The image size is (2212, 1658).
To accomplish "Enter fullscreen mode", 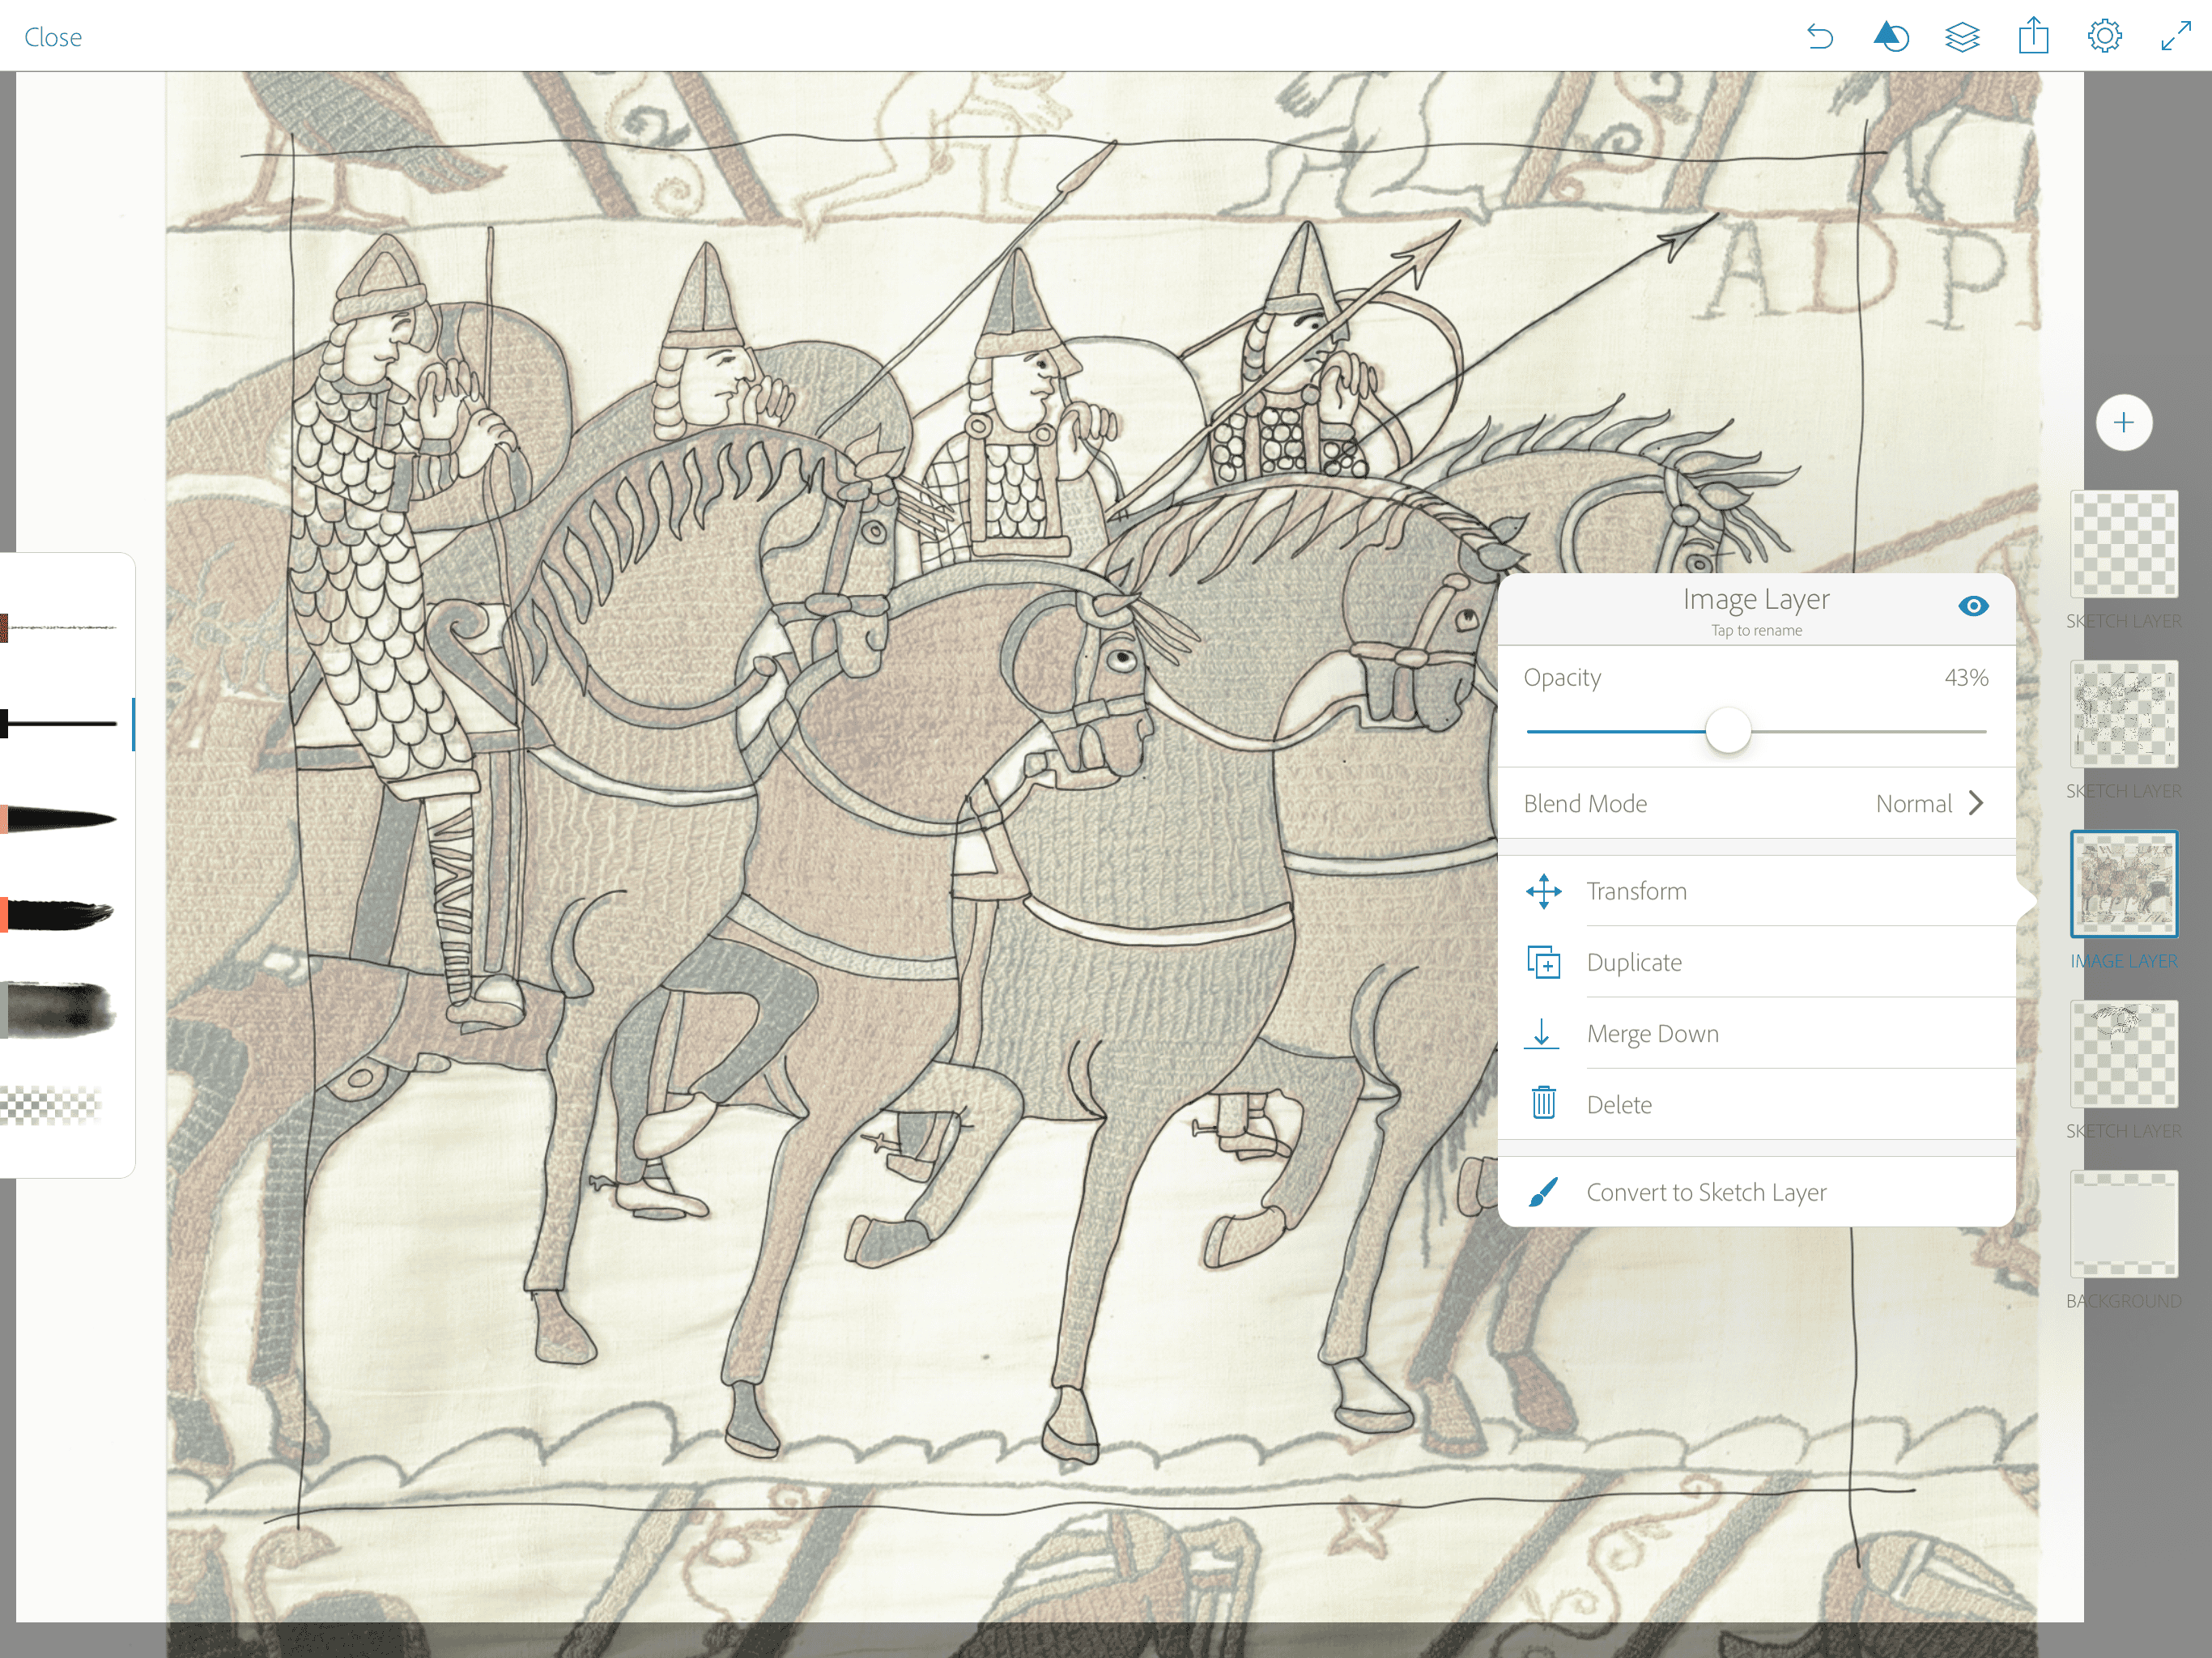I will point(2176,36).
